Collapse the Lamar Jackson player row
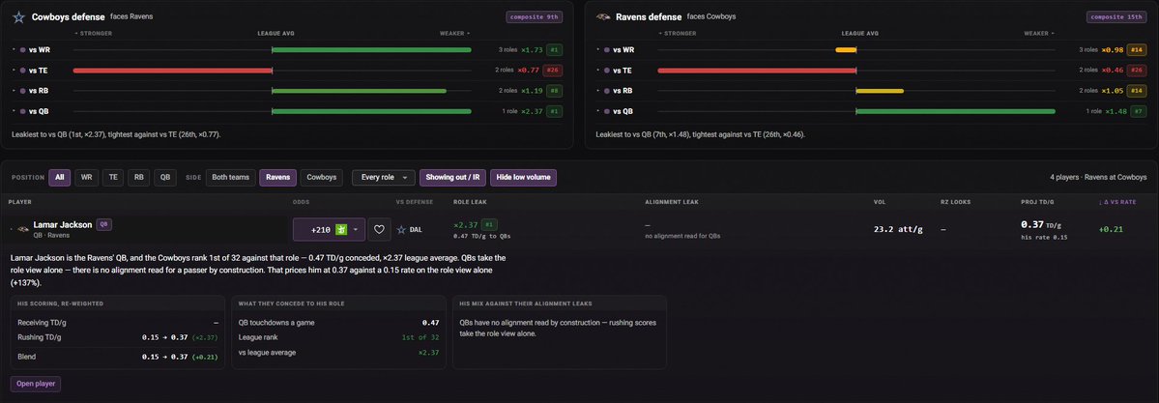This screenshot has height=403, width=1159. (x=11, y=229)
